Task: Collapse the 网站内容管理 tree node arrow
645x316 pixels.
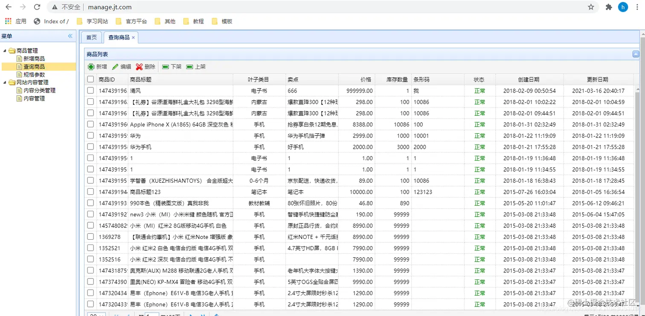Action: pos(5,83)
